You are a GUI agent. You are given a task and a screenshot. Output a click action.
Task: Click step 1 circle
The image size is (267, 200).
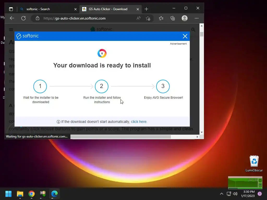[x=40, y=86]
